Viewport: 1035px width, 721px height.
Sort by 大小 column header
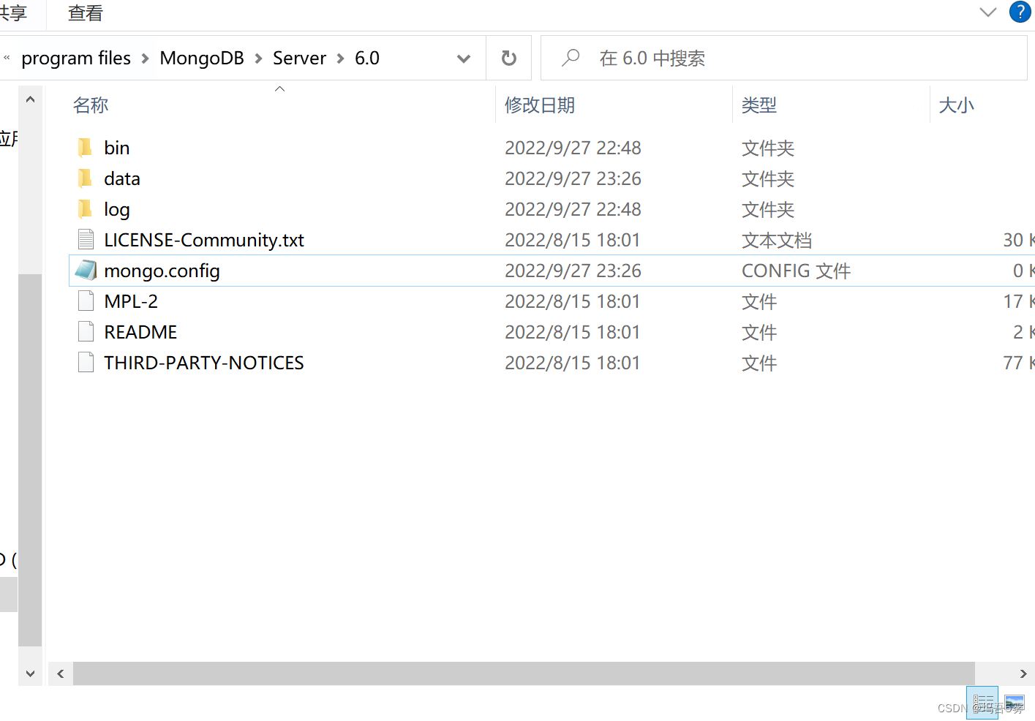point(957,105)
